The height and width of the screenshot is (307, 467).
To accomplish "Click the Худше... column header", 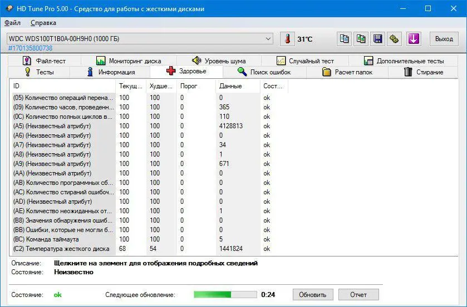I will (161, 86).
